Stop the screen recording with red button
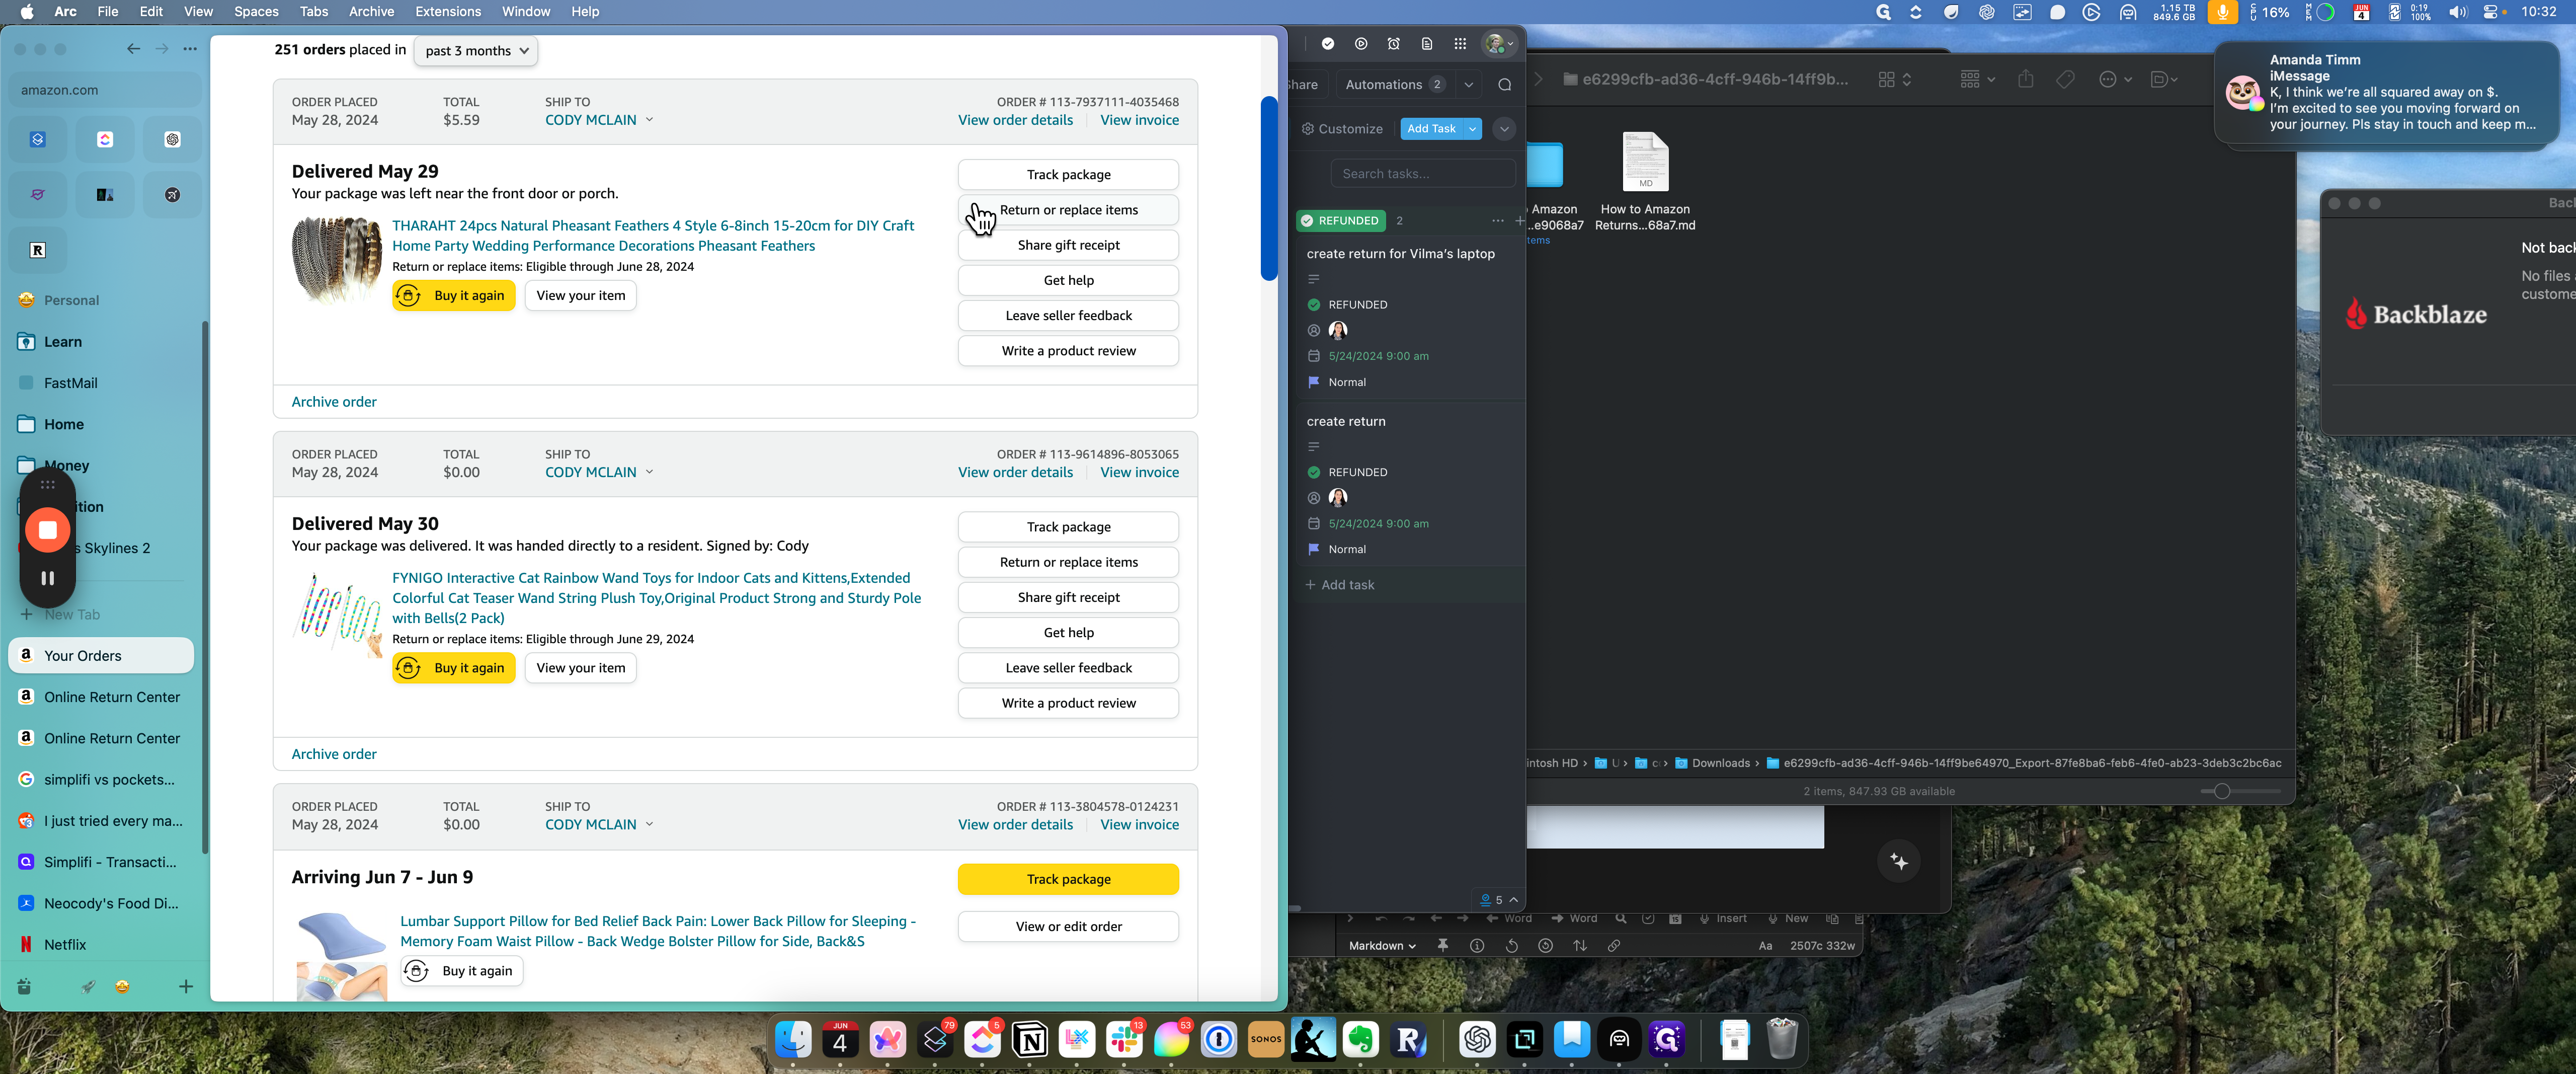The image size is (2576, 1074). [47, 530]
